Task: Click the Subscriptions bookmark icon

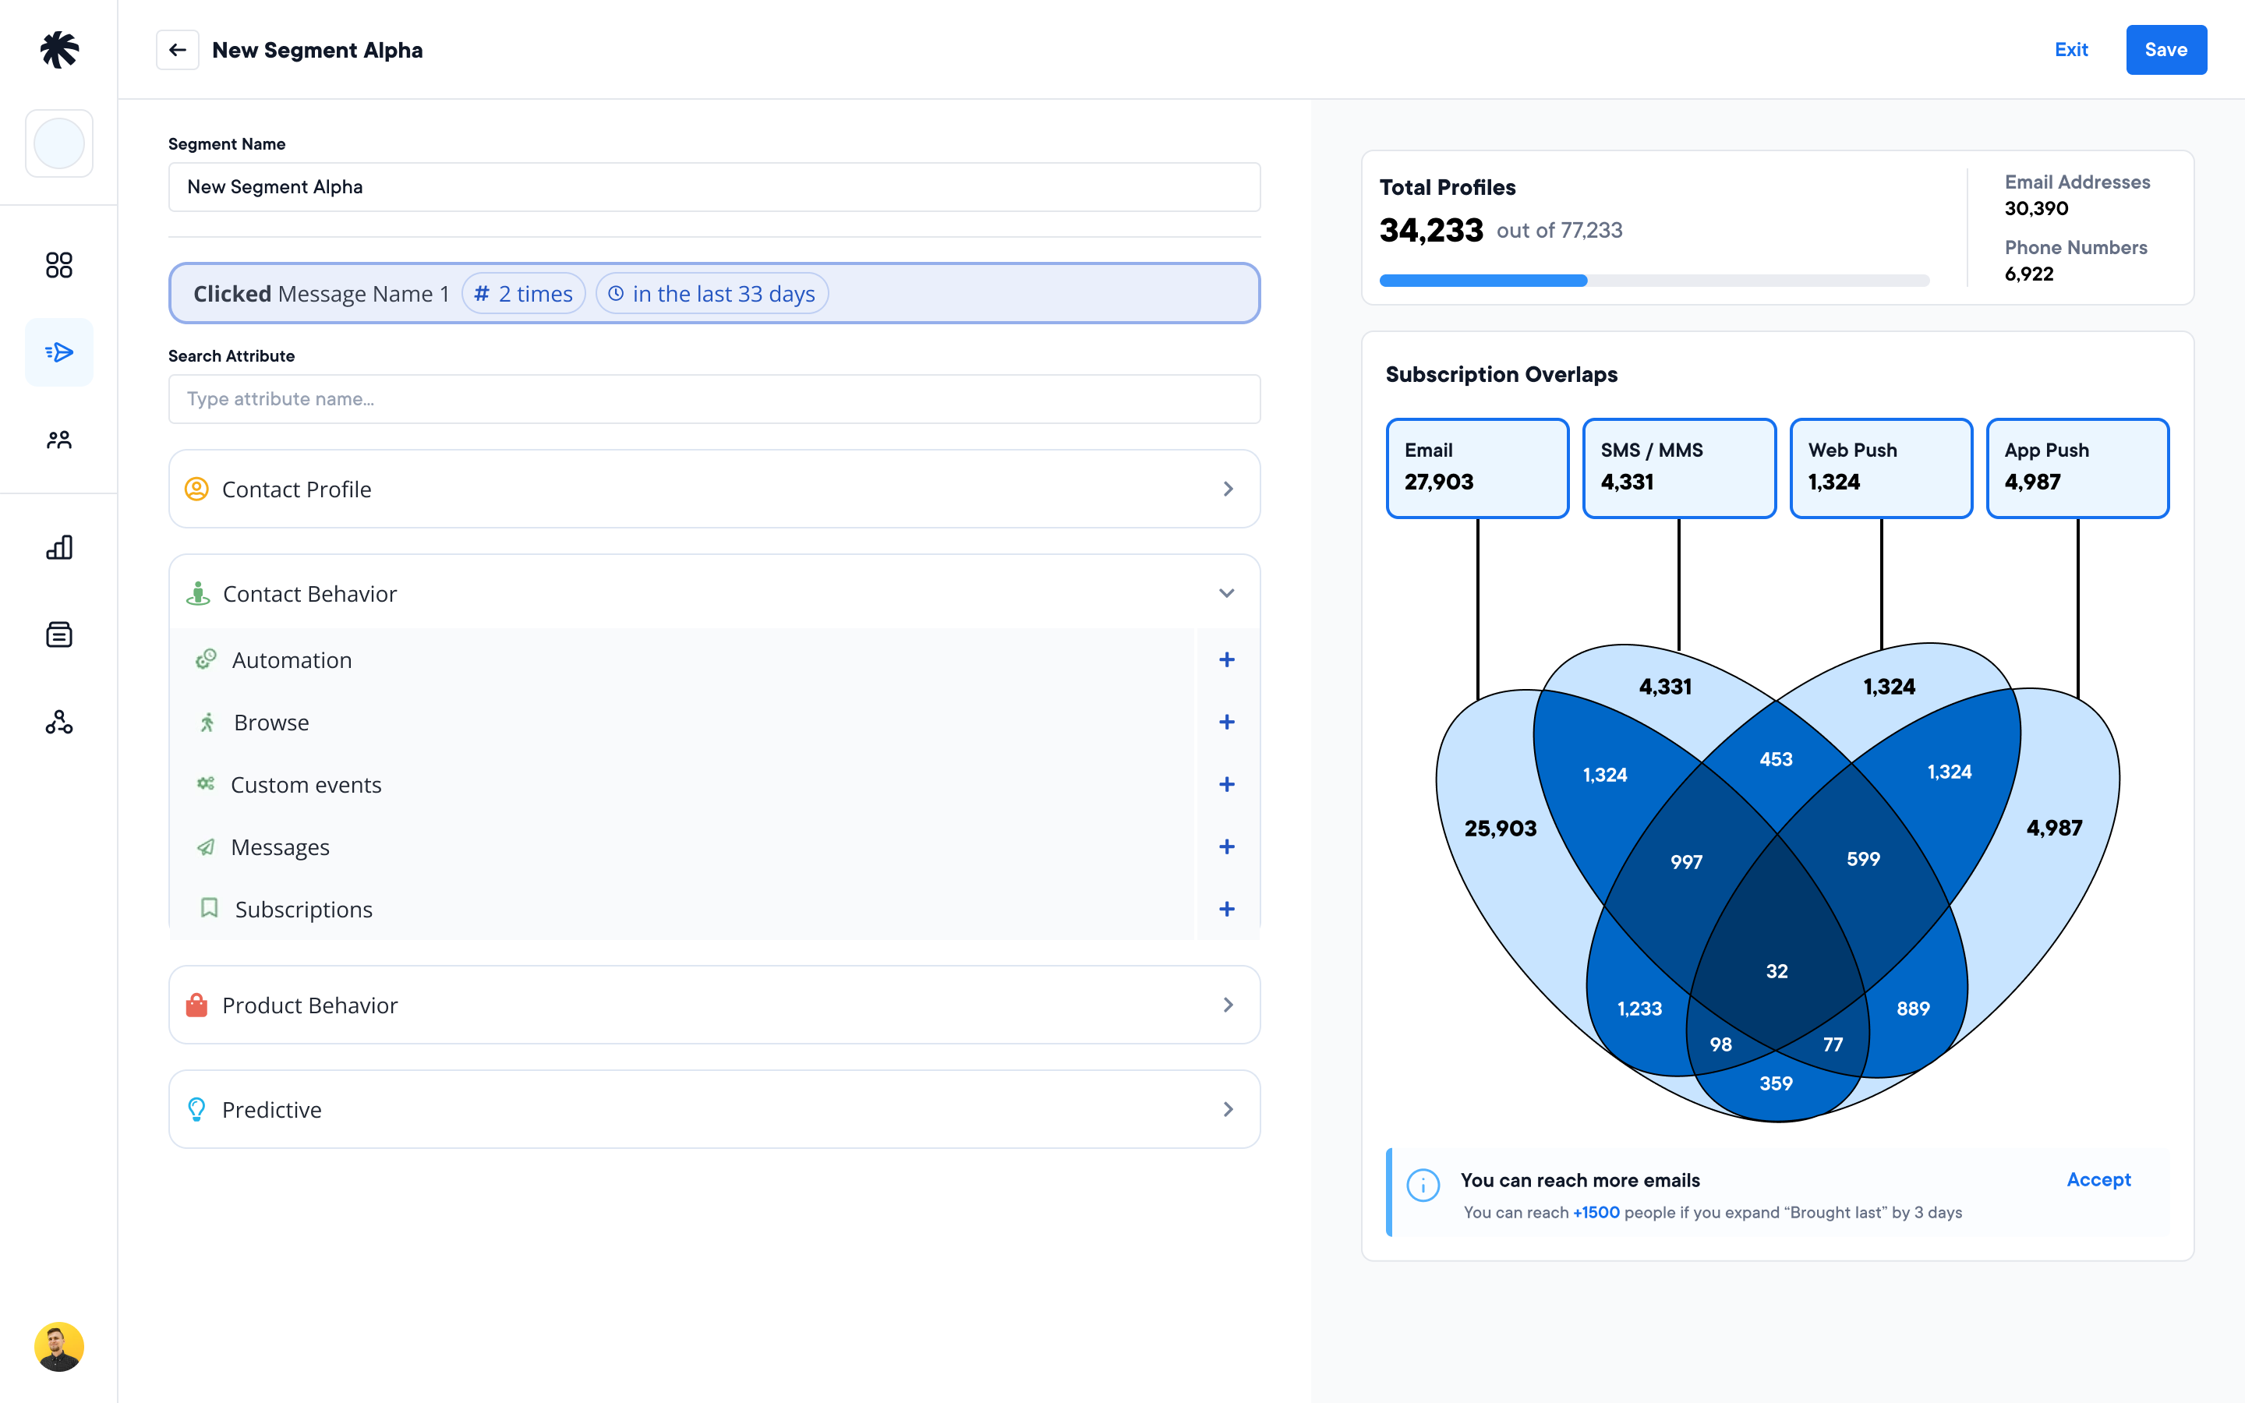Action: [x=210, y=907]
